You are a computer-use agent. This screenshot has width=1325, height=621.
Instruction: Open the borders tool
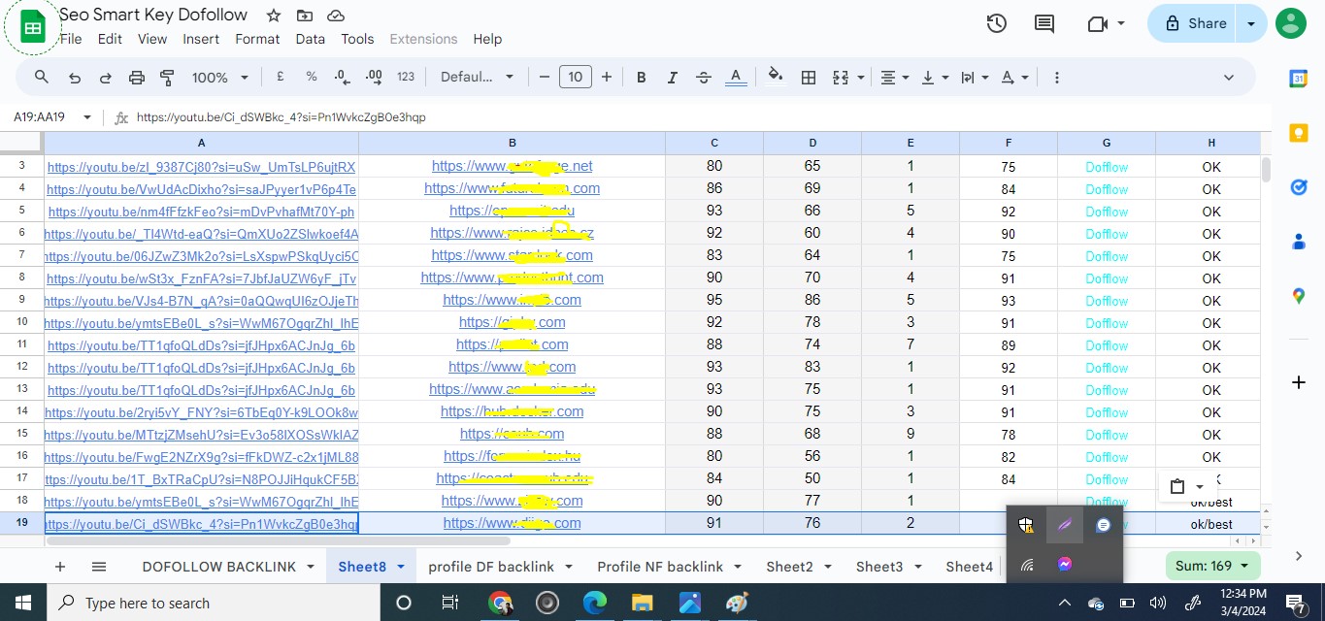click(x=808, y=78)
